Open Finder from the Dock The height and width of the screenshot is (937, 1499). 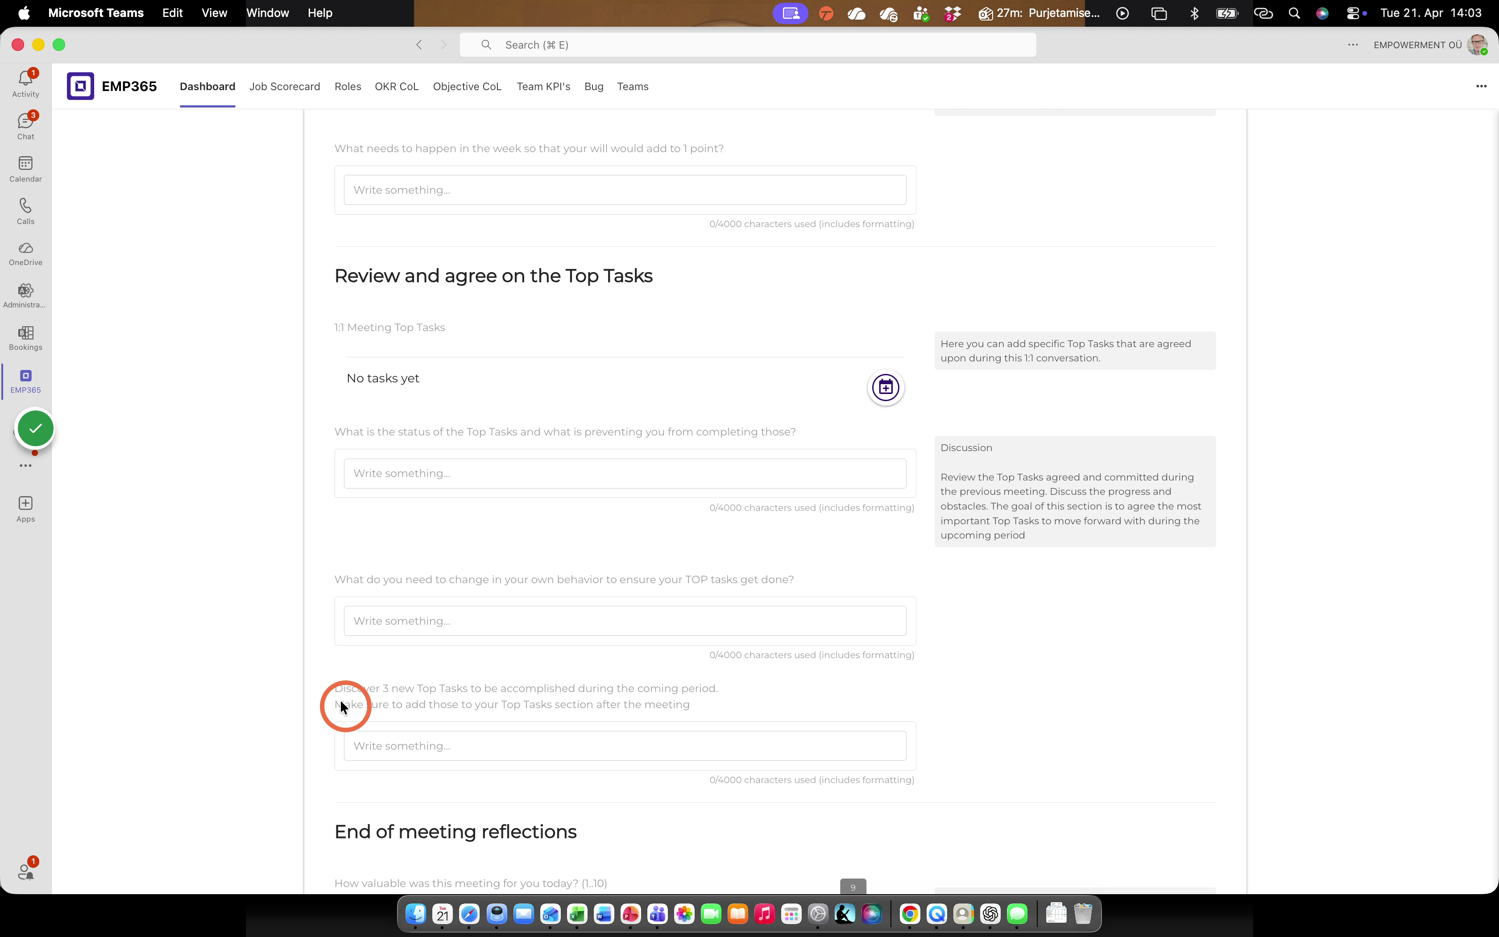pyautogui.click(x=416, y=913)
